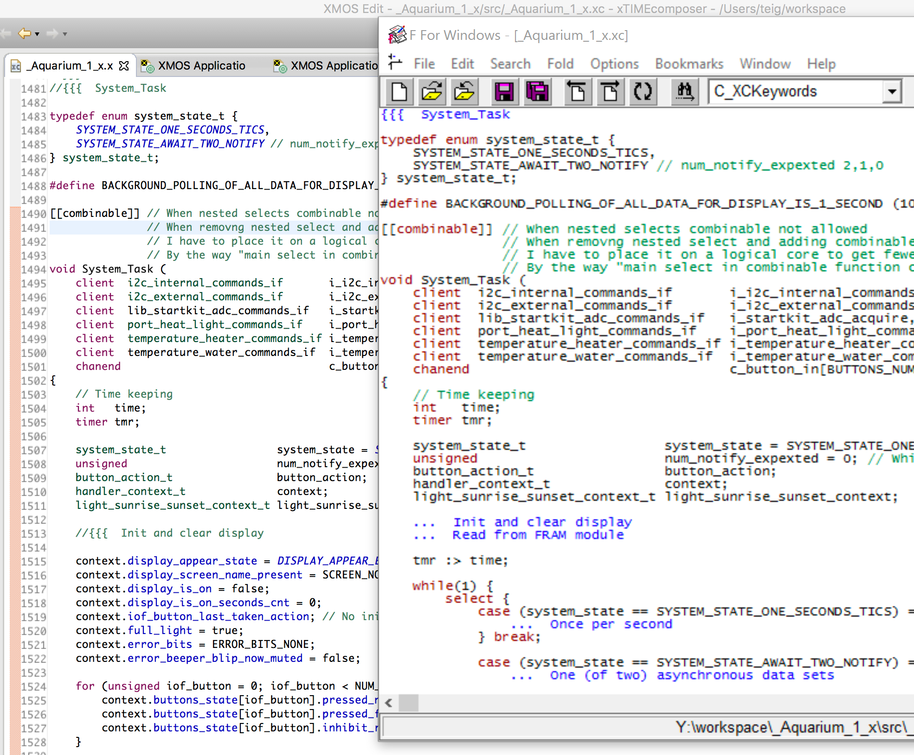Click the C_XCKeywords combo box text field

[x=796, y=91]
